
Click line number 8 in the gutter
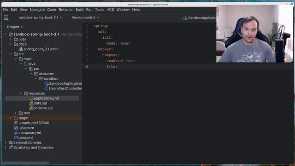(x=87, y=67)
